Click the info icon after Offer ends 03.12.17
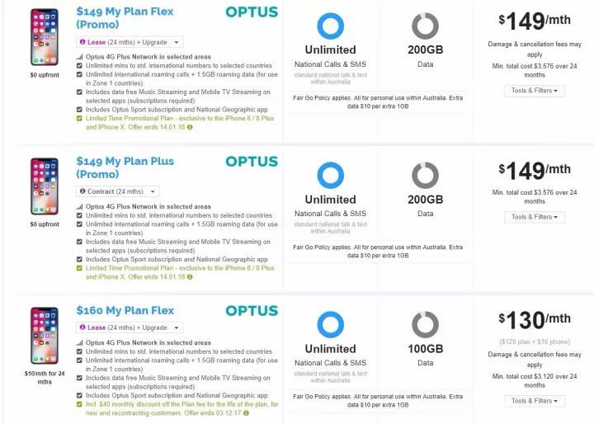594x424 pixels. point(246,413)
